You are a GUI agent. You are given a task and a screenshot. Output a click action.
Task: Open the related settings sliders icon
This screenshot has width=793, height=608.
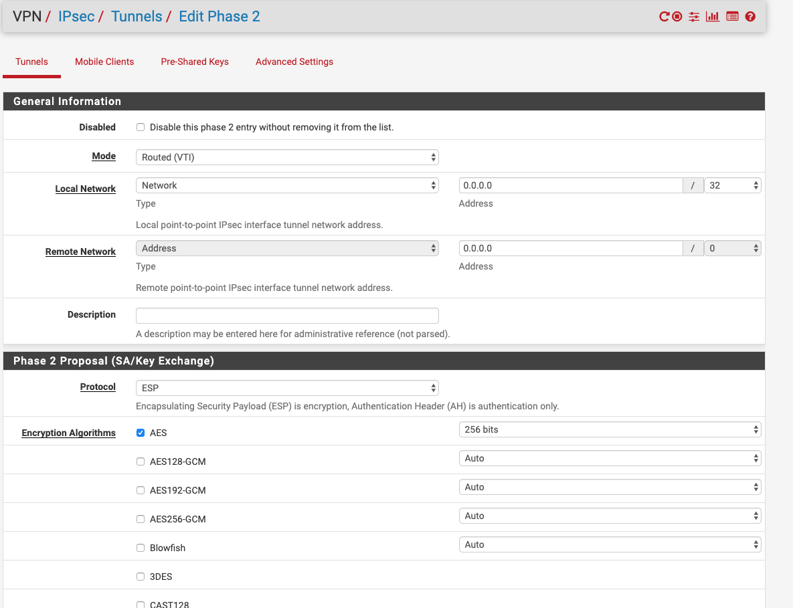coord(694,17)
